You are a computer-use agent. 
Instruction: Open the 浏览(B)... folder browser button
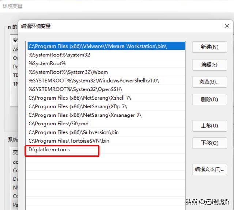point(210,82)
